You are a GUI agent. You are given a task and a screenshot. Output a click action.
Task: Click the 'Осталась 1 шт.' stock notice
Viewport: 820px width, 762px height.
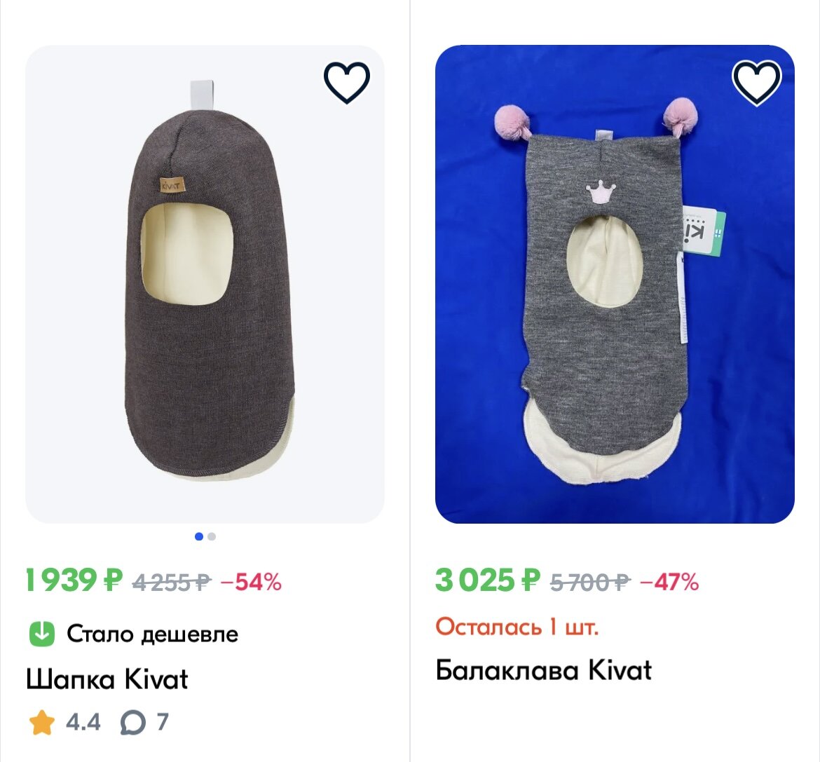coord(517,627)
